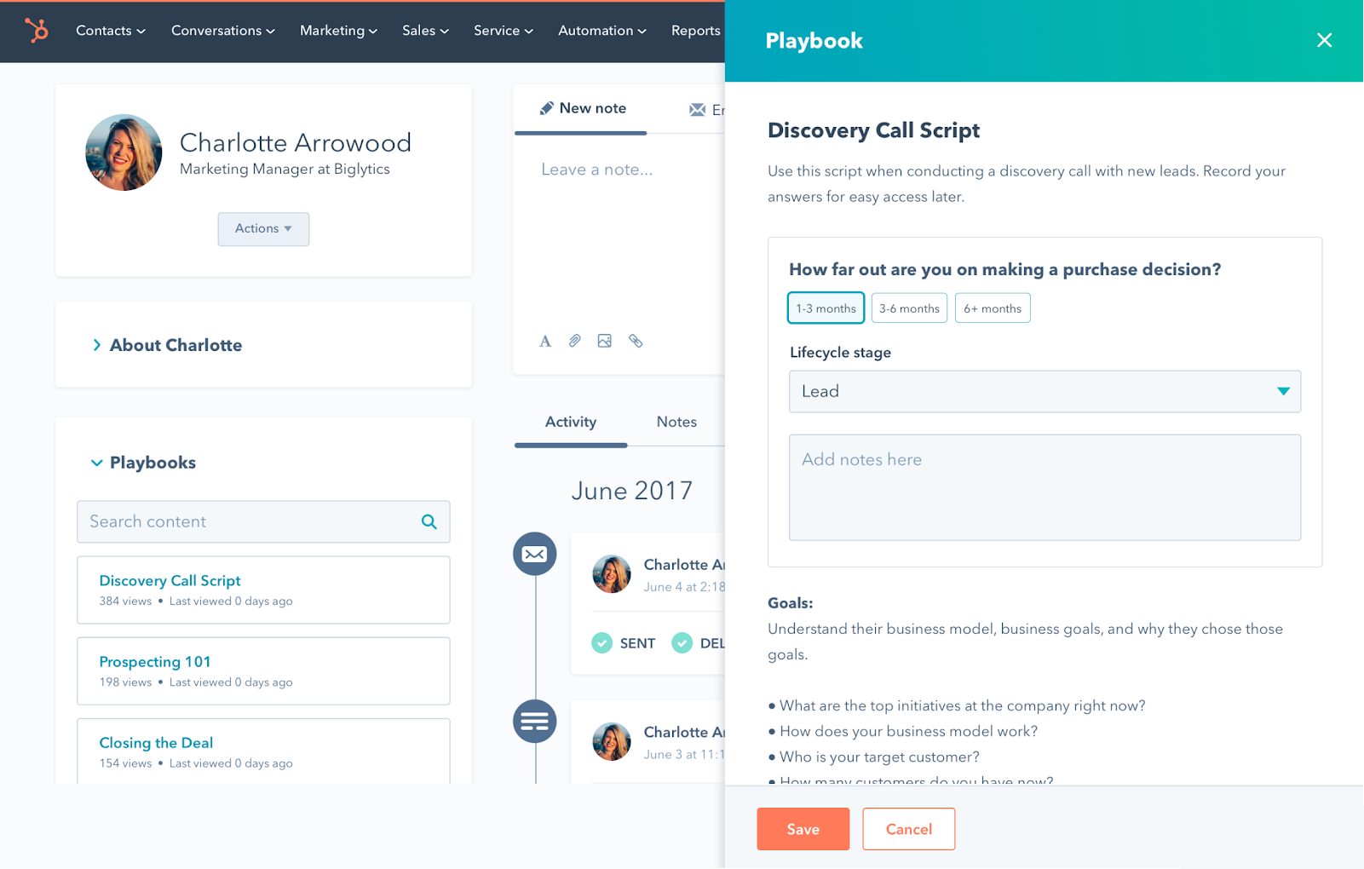Click the Marketing Manager at Biglytics subtitle
Screen dimensions: 1364x869
285,169
